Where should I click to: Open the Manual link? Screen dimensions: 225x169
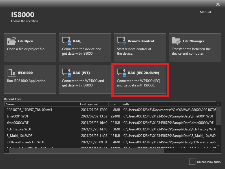coord(205,12)
